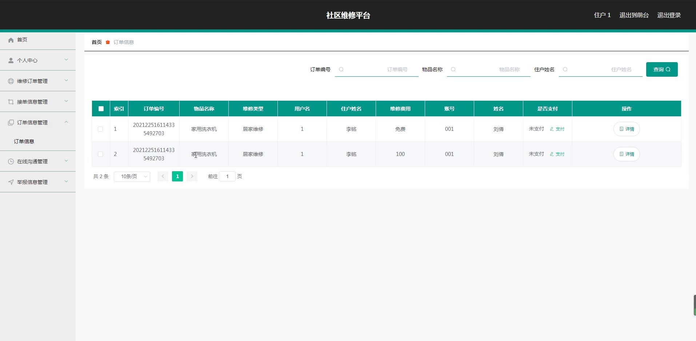The width and height of the screenshot is (696, 341).
Task: Click the person icon beside 个人中心
Action: (11, 61)
